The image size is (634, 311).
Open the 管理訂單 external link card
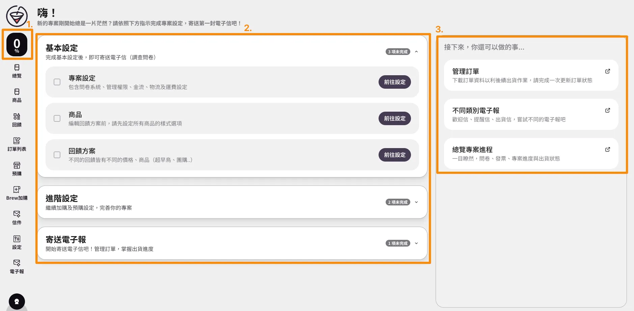[531, 75]
